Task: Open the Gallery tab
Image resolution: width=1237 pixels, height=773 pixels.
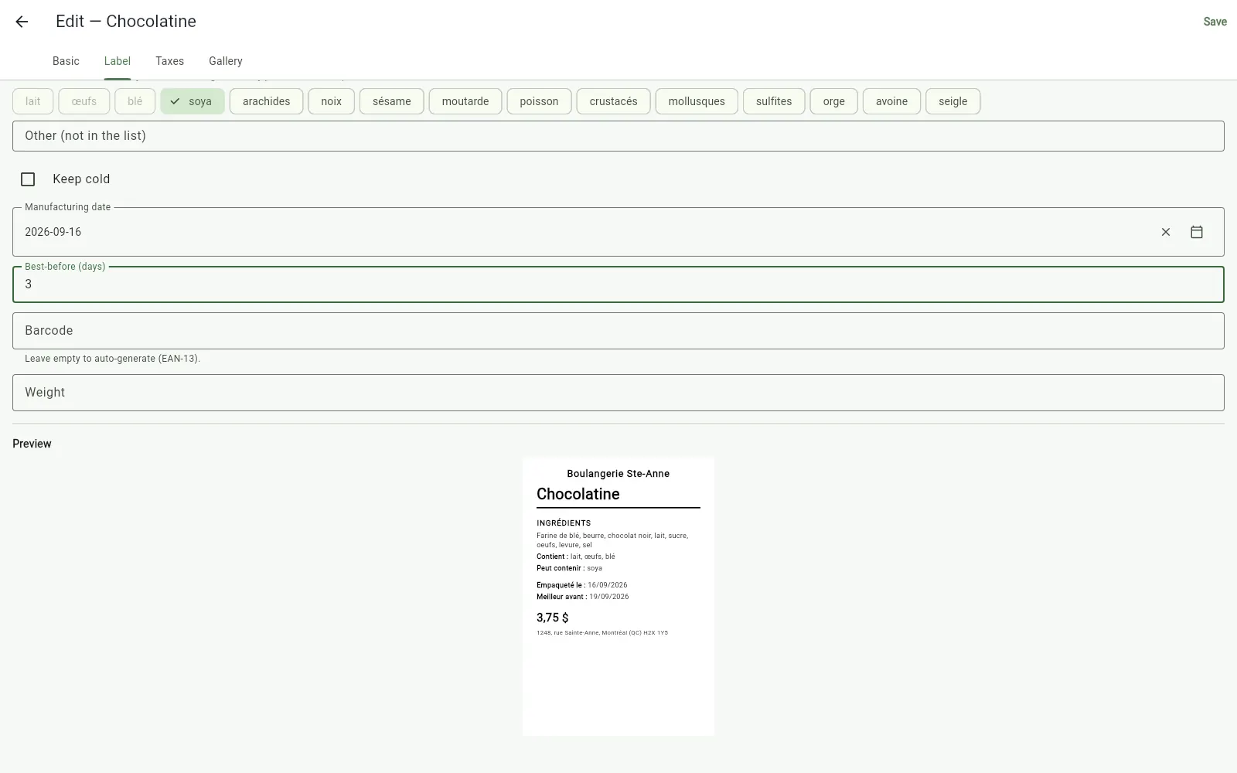Action: (226, 61)
